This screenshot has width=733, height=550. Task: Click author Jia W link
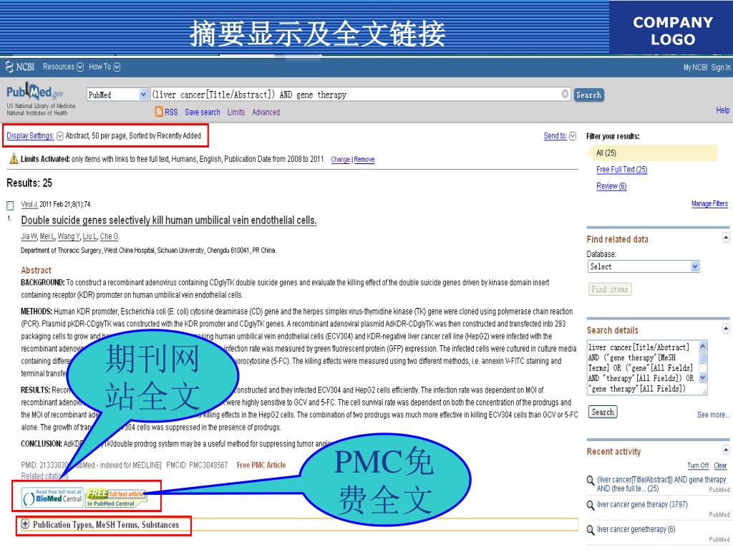pyautogui.click(x=29, y=236)
